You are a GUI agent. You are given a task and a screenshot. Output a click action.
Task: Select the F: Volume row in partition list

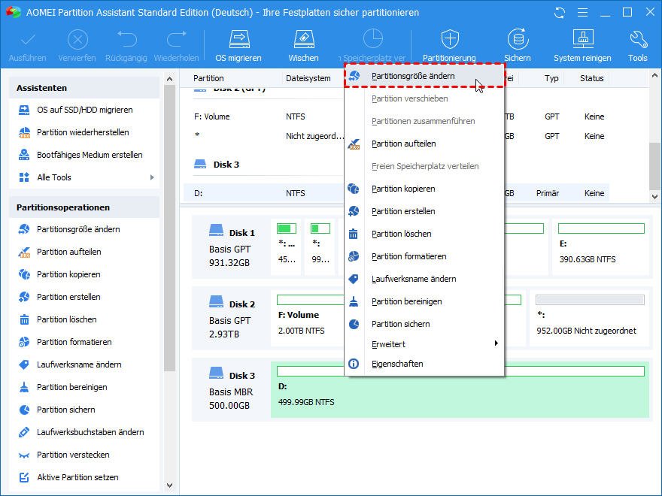[396, 116]
